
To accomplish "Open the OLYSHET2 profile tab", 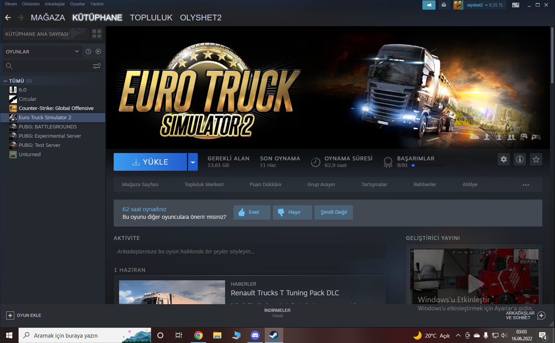I will (201, 18).
